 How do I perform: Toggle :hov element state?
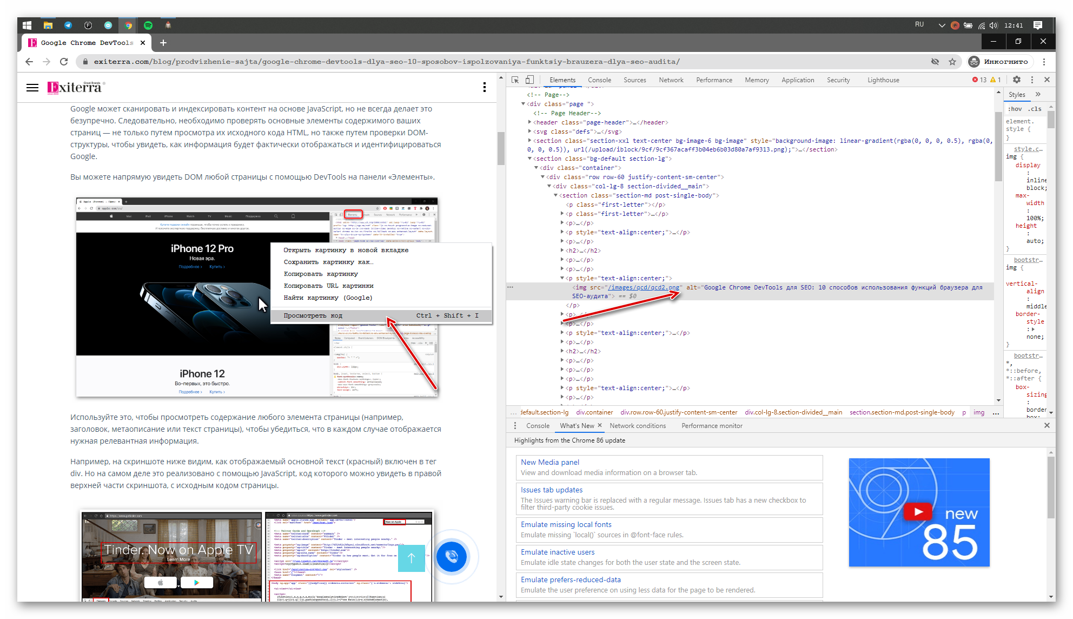1015,109
